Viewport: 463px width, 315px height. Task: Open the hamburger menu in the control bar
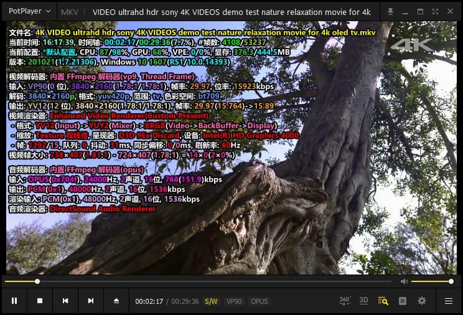pyautogui.click(x=448, y=301)
